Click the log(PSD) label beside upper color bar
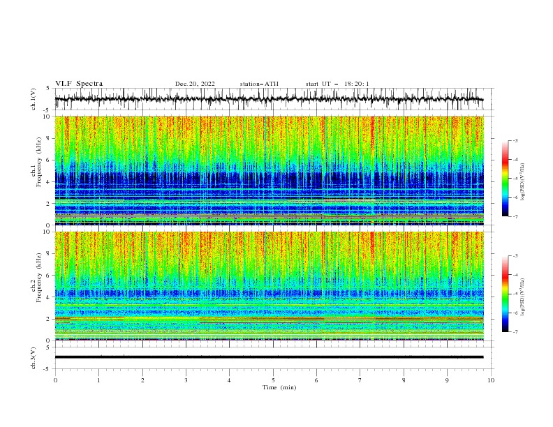The height and width of the screenshot is (427, 553). (522, 182)
